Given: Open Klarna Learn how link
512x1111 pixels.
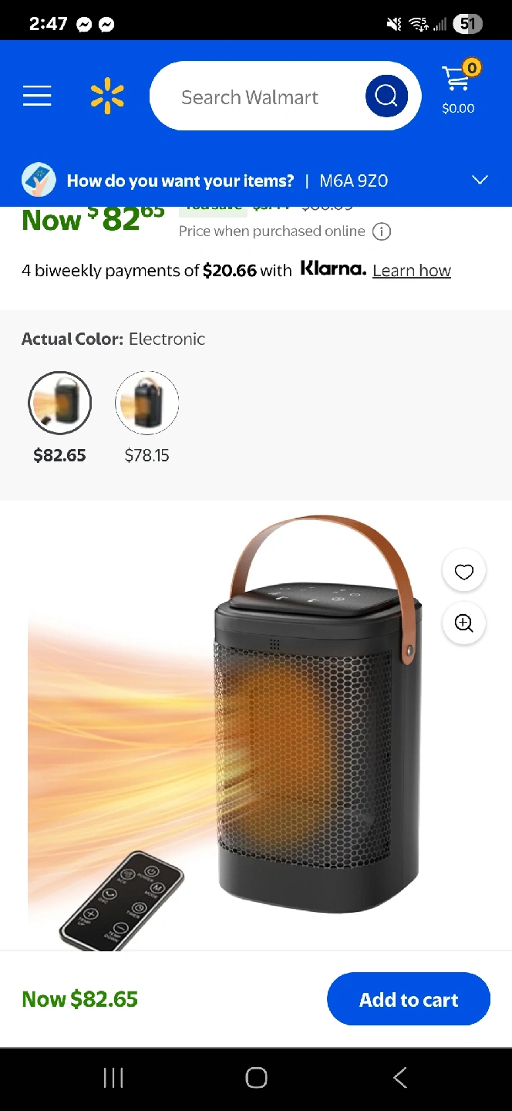Looking at the screenshot, I should (412, 271).
